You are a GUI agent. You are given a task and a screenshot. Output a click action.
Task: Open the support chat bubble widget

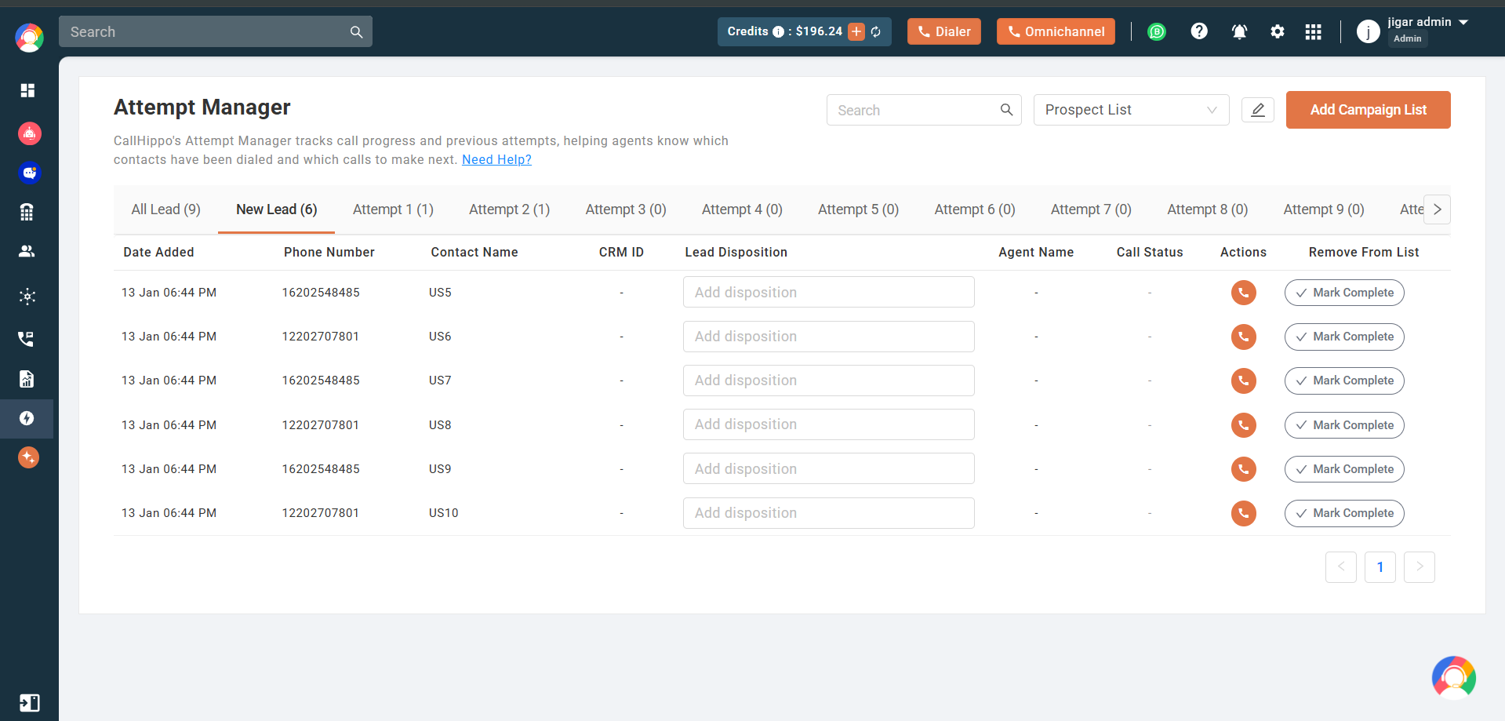pyautogui.click(x=1454, y=678)
